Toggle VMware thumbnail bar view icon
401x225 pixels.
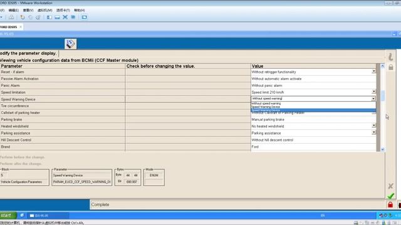57,17
